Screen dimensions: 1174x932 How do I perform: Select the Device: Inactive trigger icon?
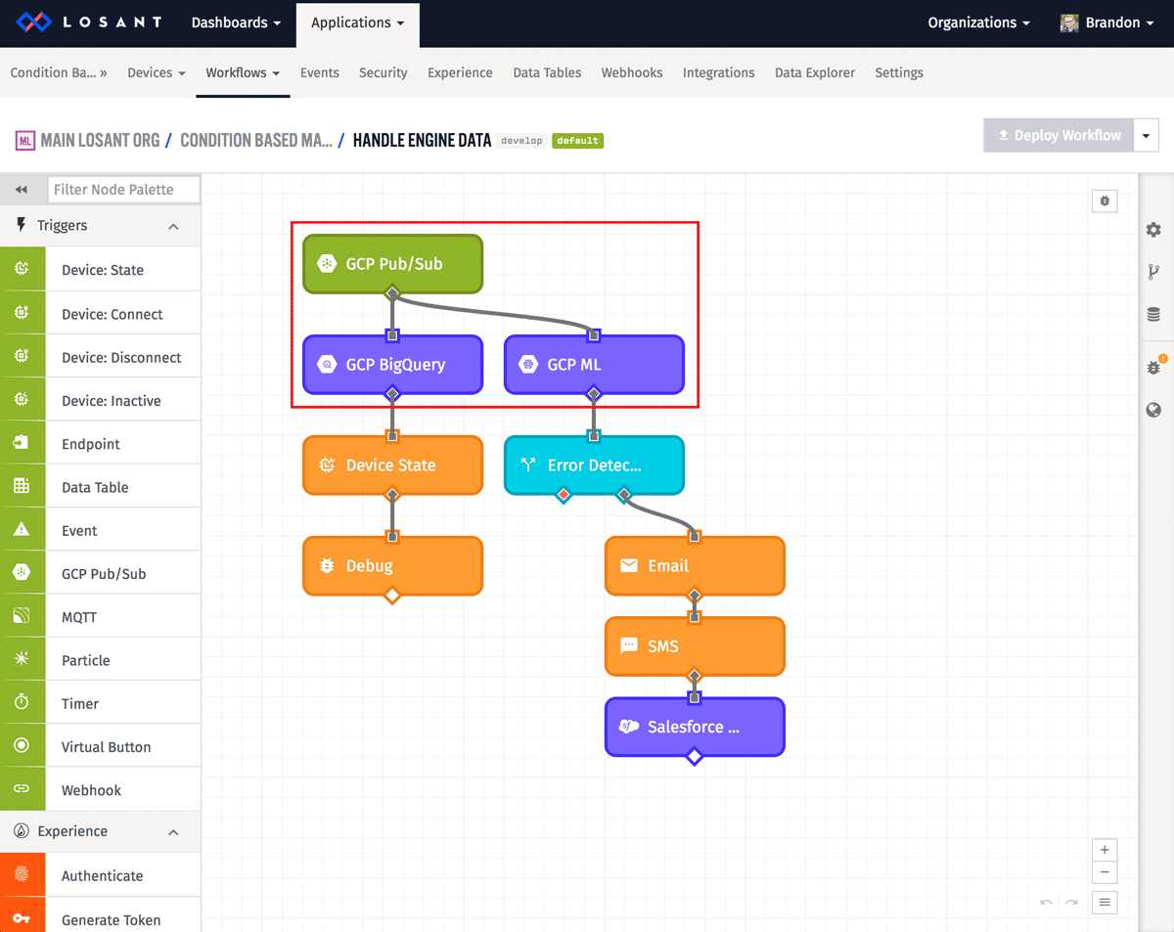[x=23, y=399]
